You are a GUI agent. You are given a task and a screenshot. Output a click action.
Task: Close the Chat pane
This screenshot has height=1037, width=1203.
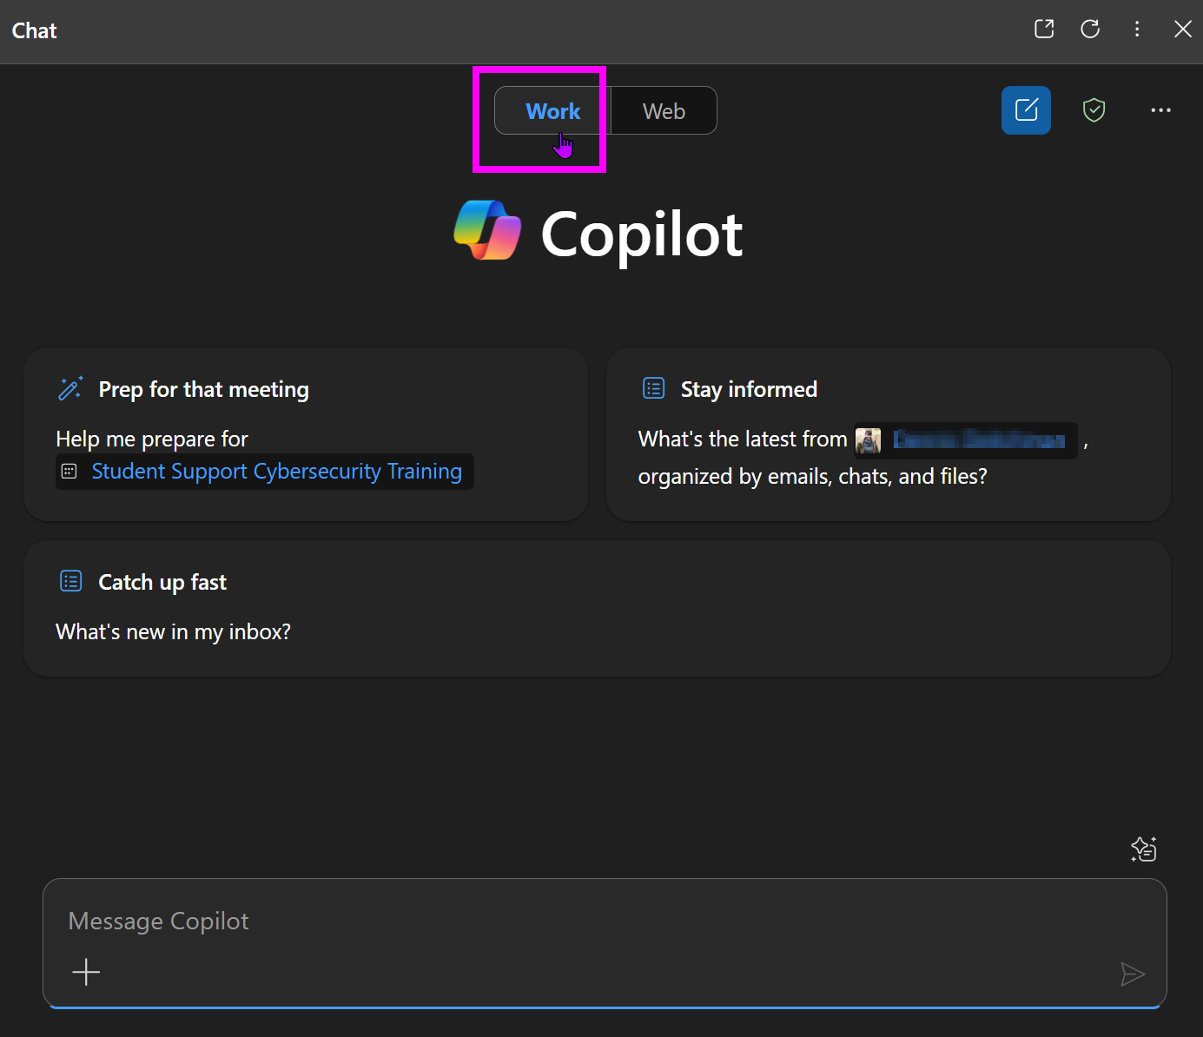tap(1183, 30)
